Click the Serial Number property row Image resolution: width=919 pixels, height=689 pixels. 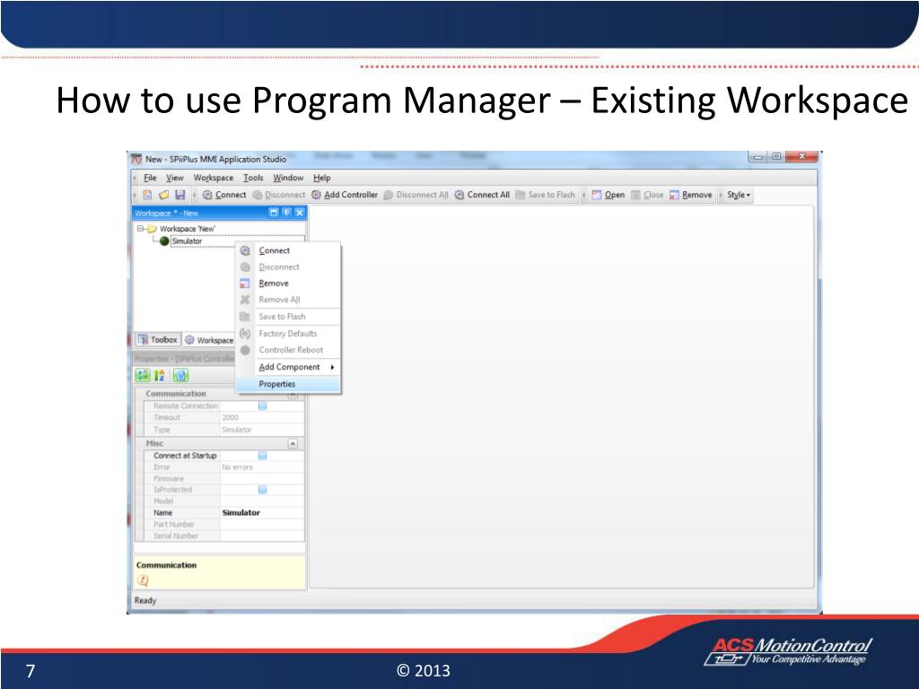click(x=223, y=536)
